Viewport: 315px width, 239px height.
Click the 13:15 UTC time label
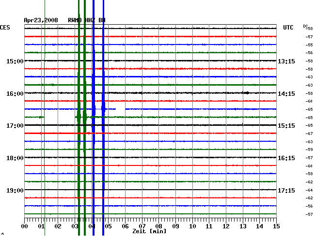click(x=286, y=61)
